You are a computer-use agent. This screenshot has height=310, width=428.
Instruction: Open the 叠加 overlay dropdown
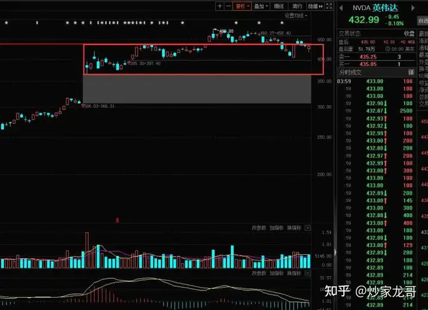point(261,6)
